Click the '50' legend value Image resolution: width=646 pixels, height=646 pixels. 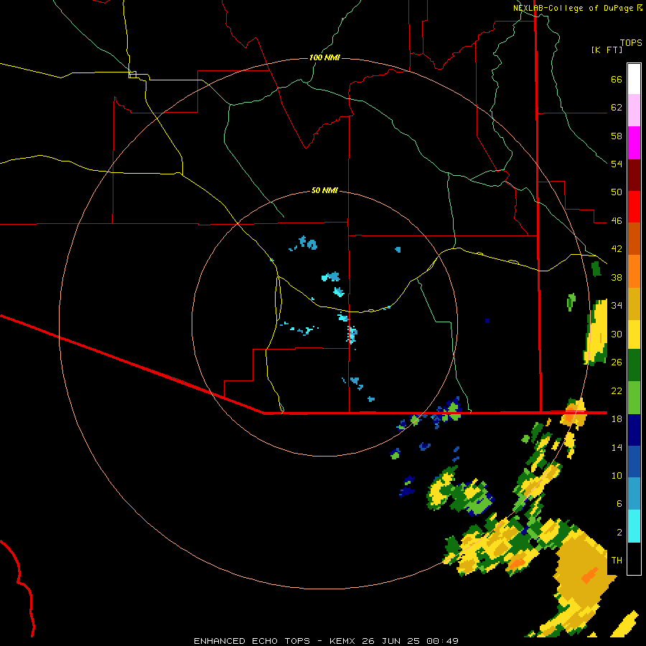click(x=617, y=192)
